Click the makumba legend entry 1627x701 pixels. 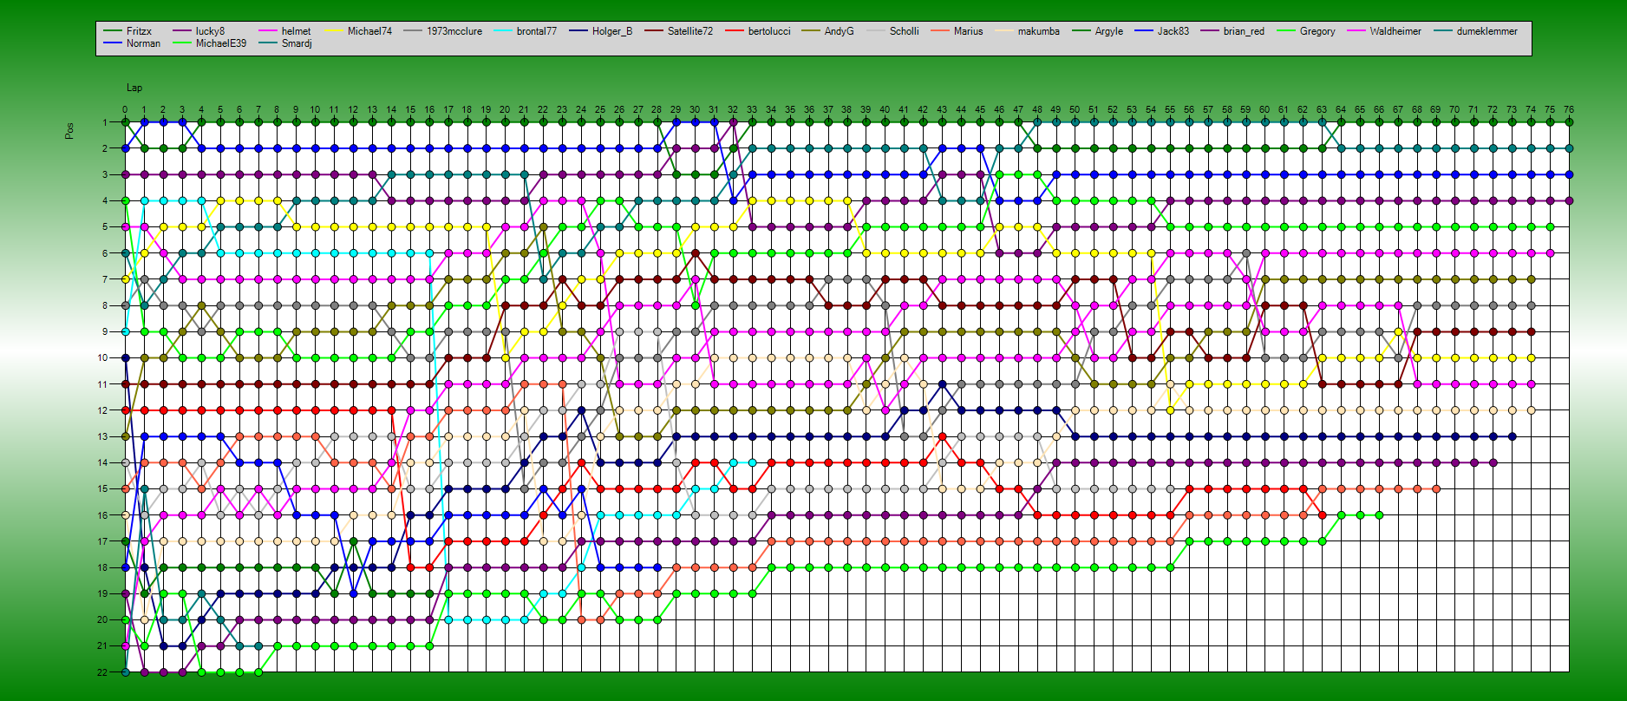pos(1038,31)
